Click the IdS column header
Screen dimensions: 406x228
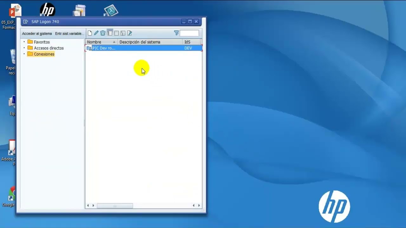point(192,42)
